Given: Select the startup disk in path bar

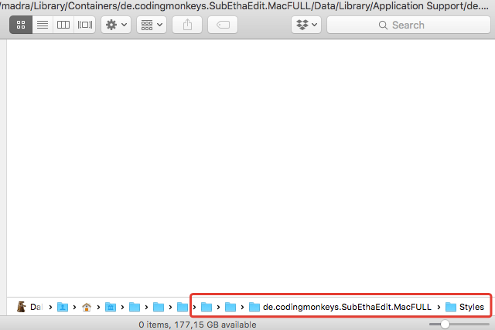Looking at the screenshot, I should (29, 307).
